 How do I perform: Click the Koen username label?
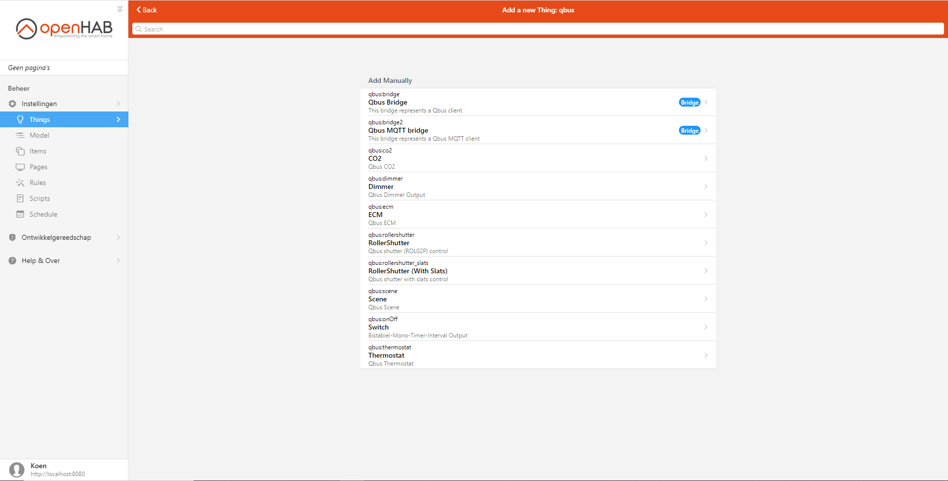coord(39,466)
